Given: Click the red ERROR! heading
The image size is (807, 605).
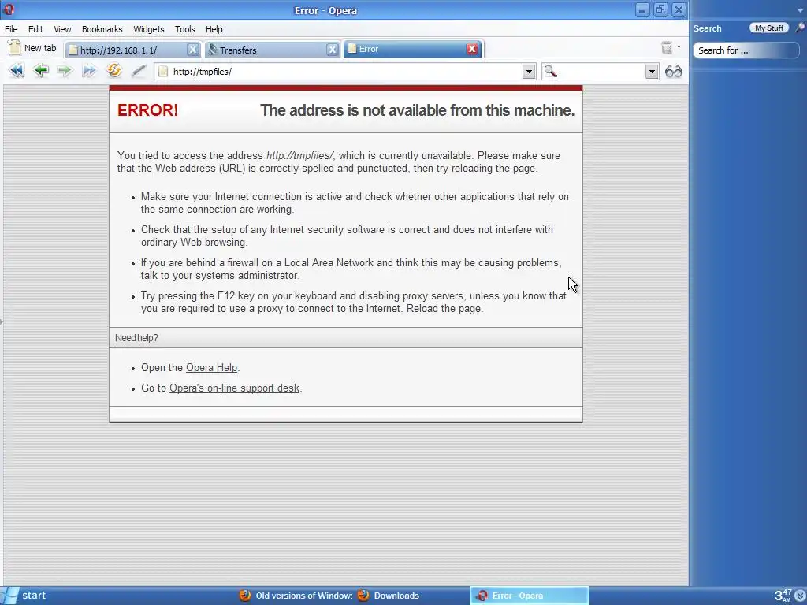Looking at the screenshot, I should [x=147, y=110].
